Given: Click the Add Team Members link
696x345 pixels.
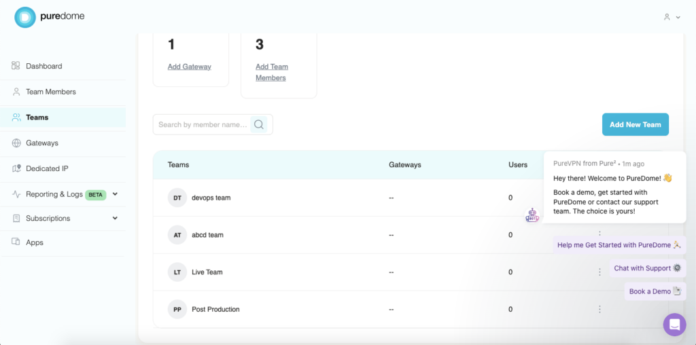Looking at the screenshot, I should 271,72.
